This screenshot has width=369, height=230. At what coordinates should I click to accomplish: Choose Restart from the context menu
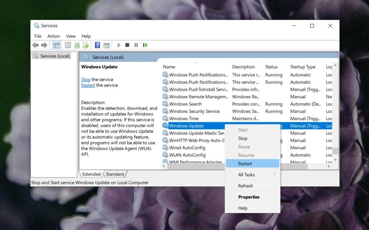[x=245, y=164]
